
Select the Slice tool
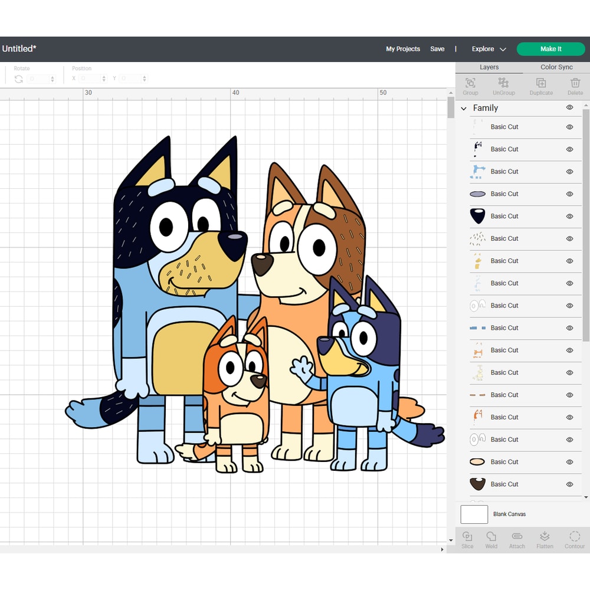click(467, 540)
